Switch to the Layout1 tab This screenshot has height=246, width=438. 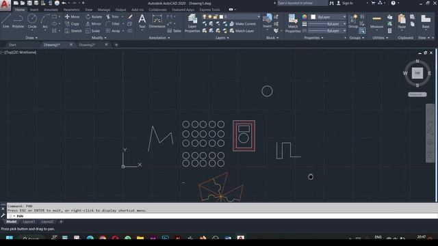click(x=29, y=221)
